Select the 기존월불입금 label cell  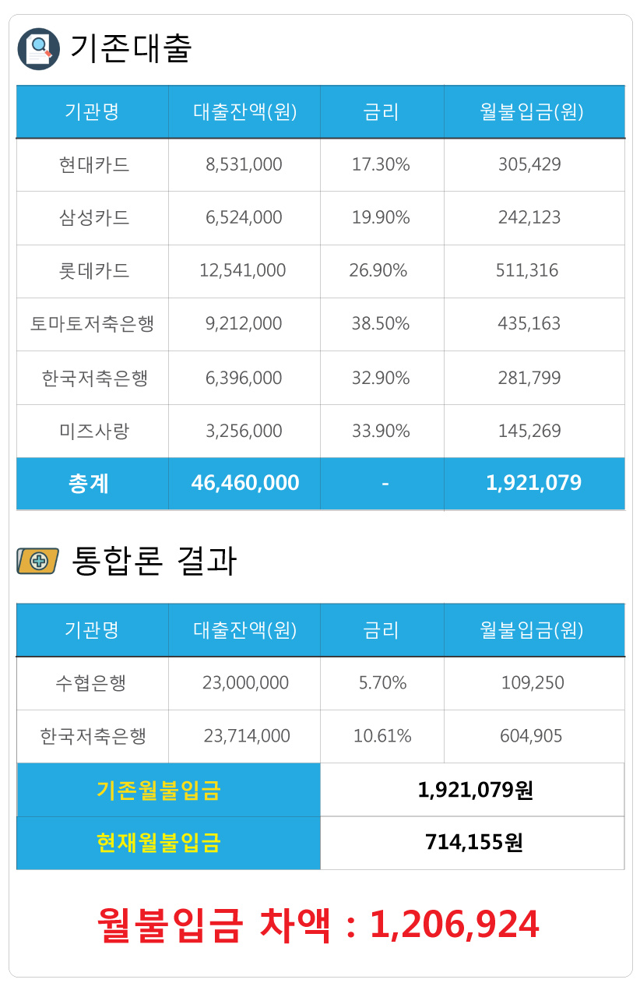click(168, 790)
